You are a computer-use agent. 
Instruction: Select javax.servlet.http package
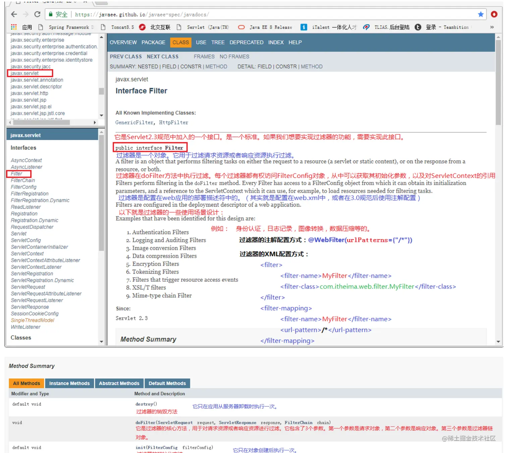pyautogui.click(x=29, y=94)
